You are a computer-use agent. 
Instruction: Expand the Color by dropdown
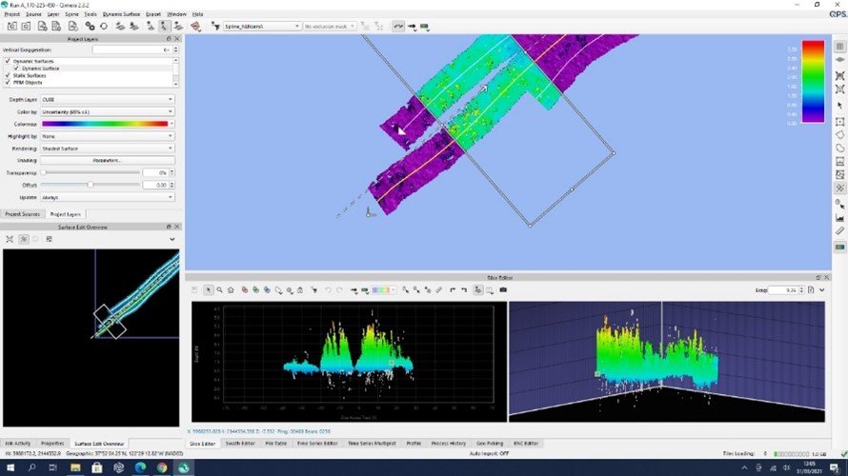(107, 111)
